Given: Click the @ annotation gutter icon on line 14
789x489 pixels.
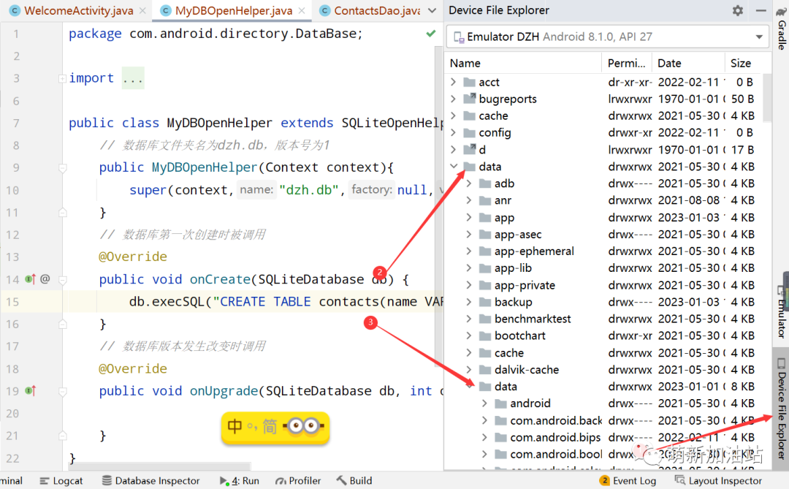Looking at the screenshot, I should click(45, 279).
